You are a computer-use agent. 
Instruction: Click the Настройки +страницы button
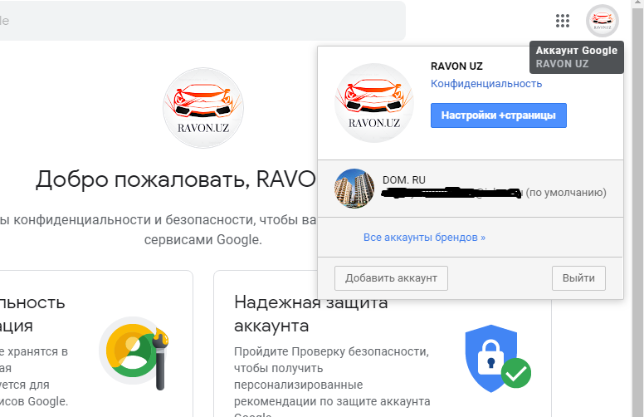(499, 115)
